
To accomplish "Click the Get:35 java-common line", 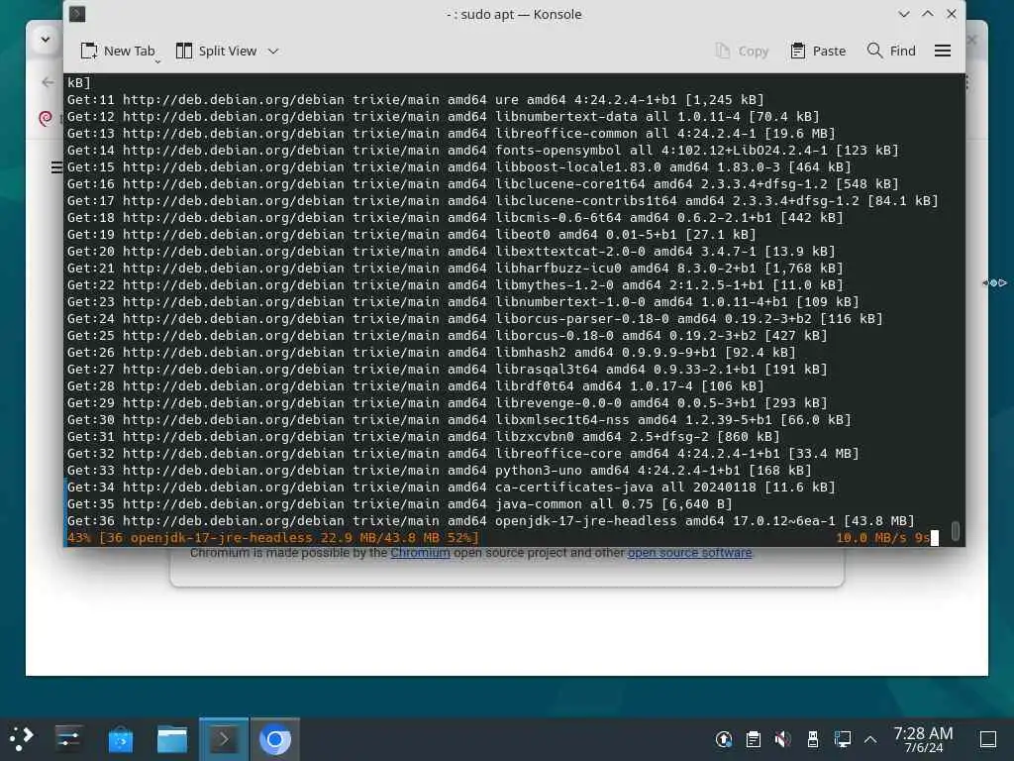I will pyautogui.click(x=400, y=504).
